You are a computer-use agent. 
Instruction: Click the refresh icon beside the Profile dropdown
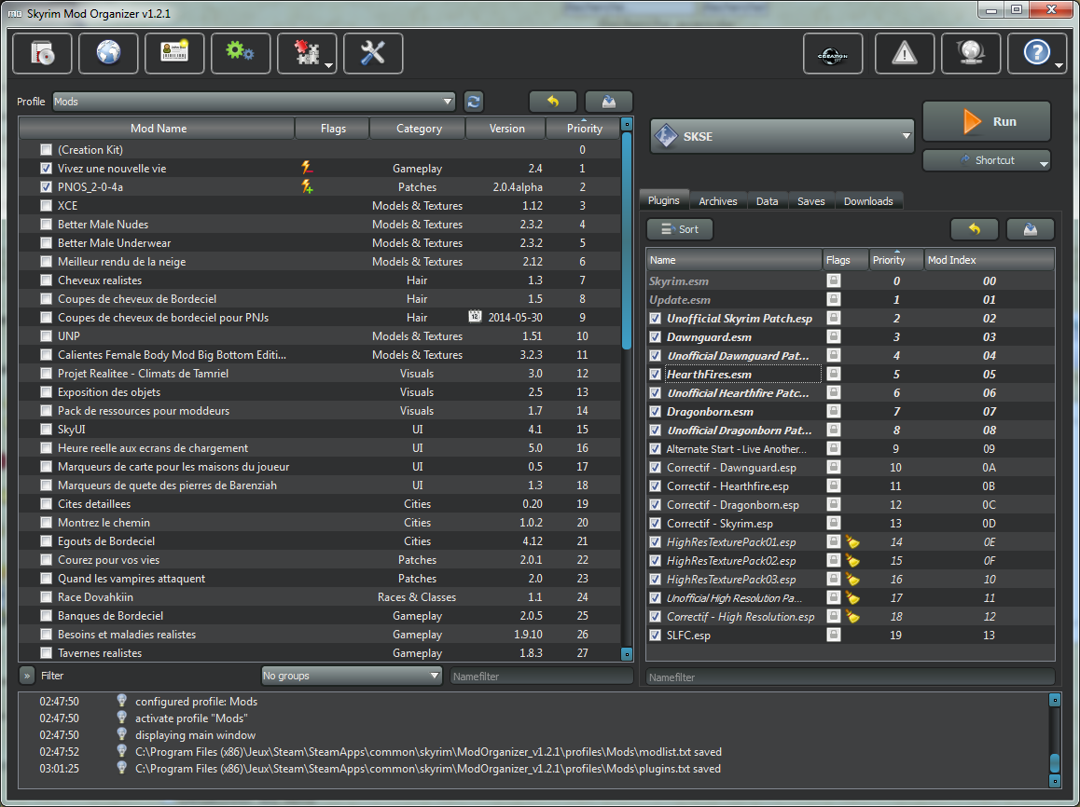[x=473, y=102]
